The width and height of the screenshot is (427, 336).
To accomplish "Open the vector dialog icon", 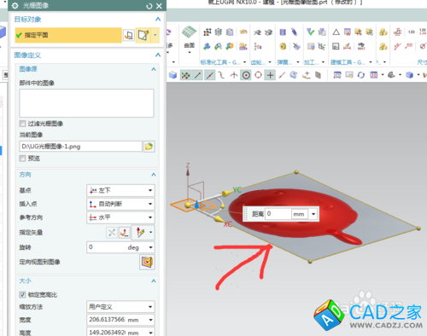I will (125, 233).
